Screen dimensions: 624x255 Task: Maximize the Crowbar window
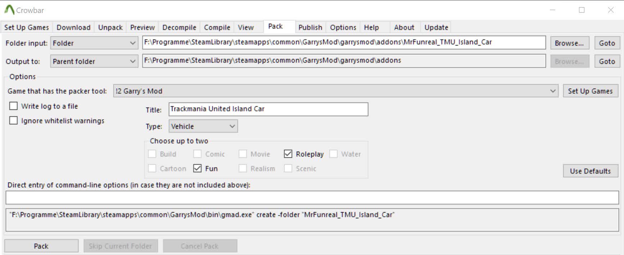tap(582, 10)
